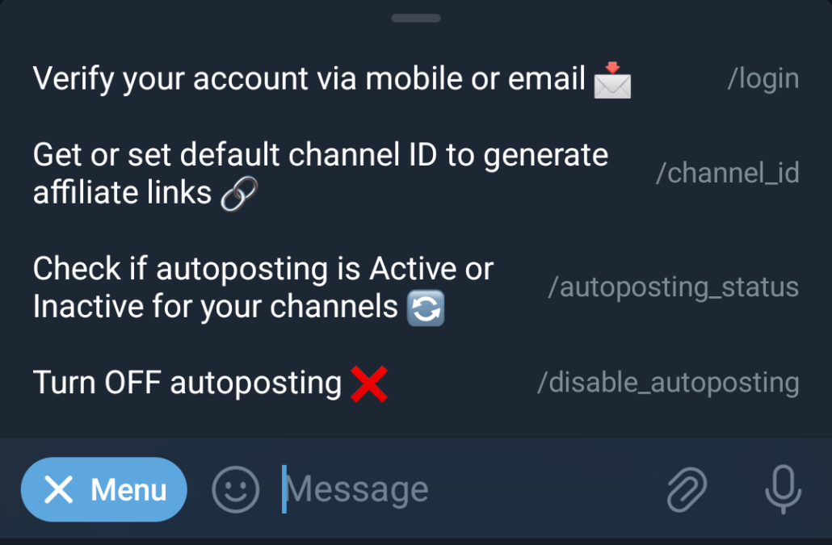The height and width of the screenshot is (545, 832).
Task: Click the envelope emoji in verify row
Action: pyautogui.click(x=612, y=81)
